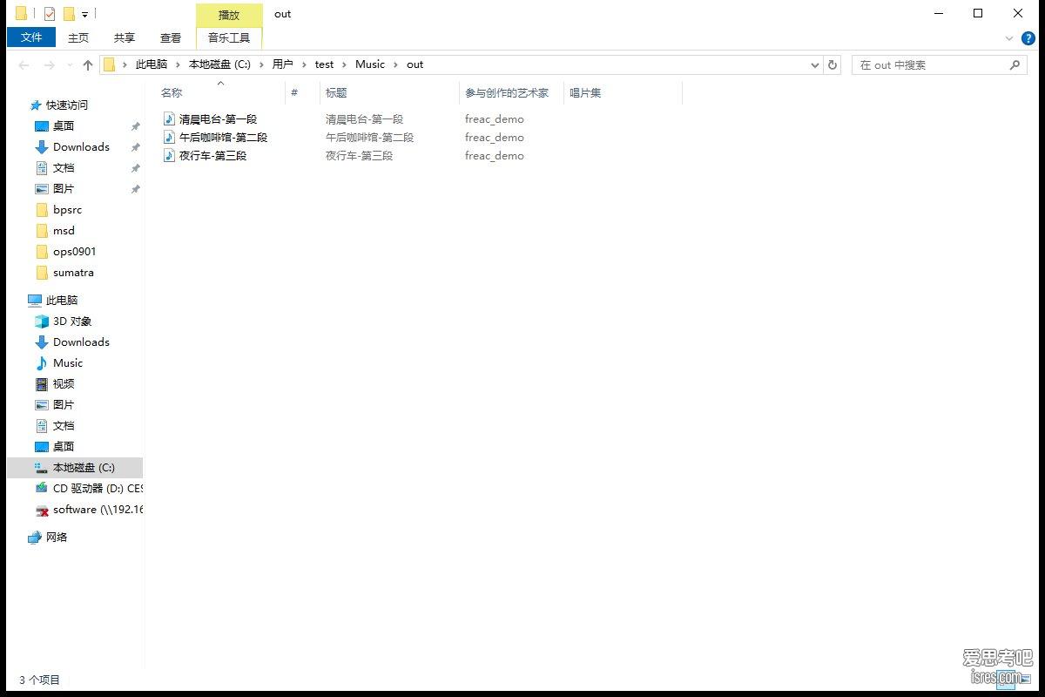Open the Customize Quick Access Toolbar arrow
Screen dimensions: 1045x697
pos(84,15)
